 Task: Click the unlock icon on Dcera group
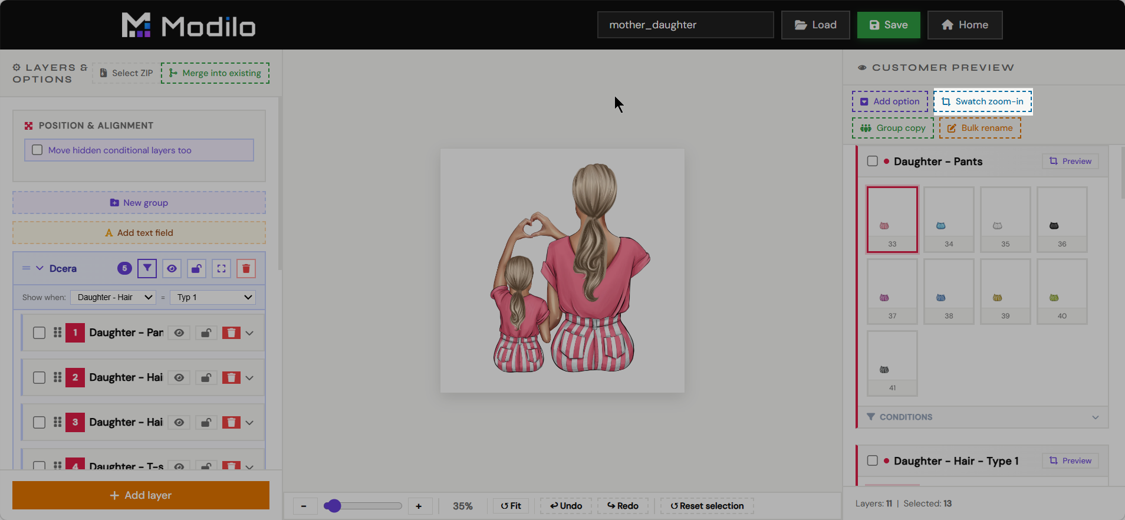pos(196,268)
